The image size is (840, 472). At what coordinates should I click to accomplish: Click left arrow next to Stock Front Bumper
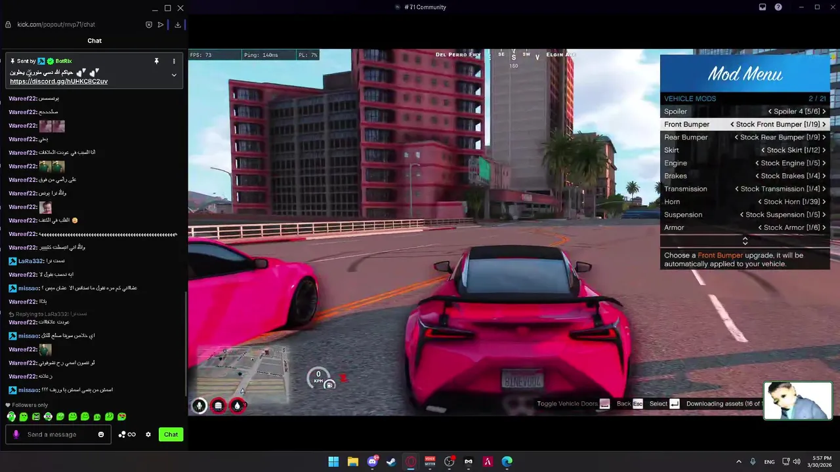click(x=732, y=124)
